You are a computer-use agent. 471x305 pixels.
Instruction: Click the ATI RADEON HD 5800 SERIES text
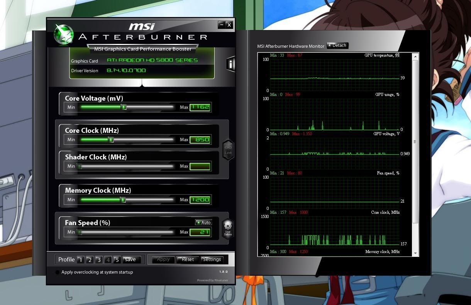pyautogui.click(x=152, y=60)
